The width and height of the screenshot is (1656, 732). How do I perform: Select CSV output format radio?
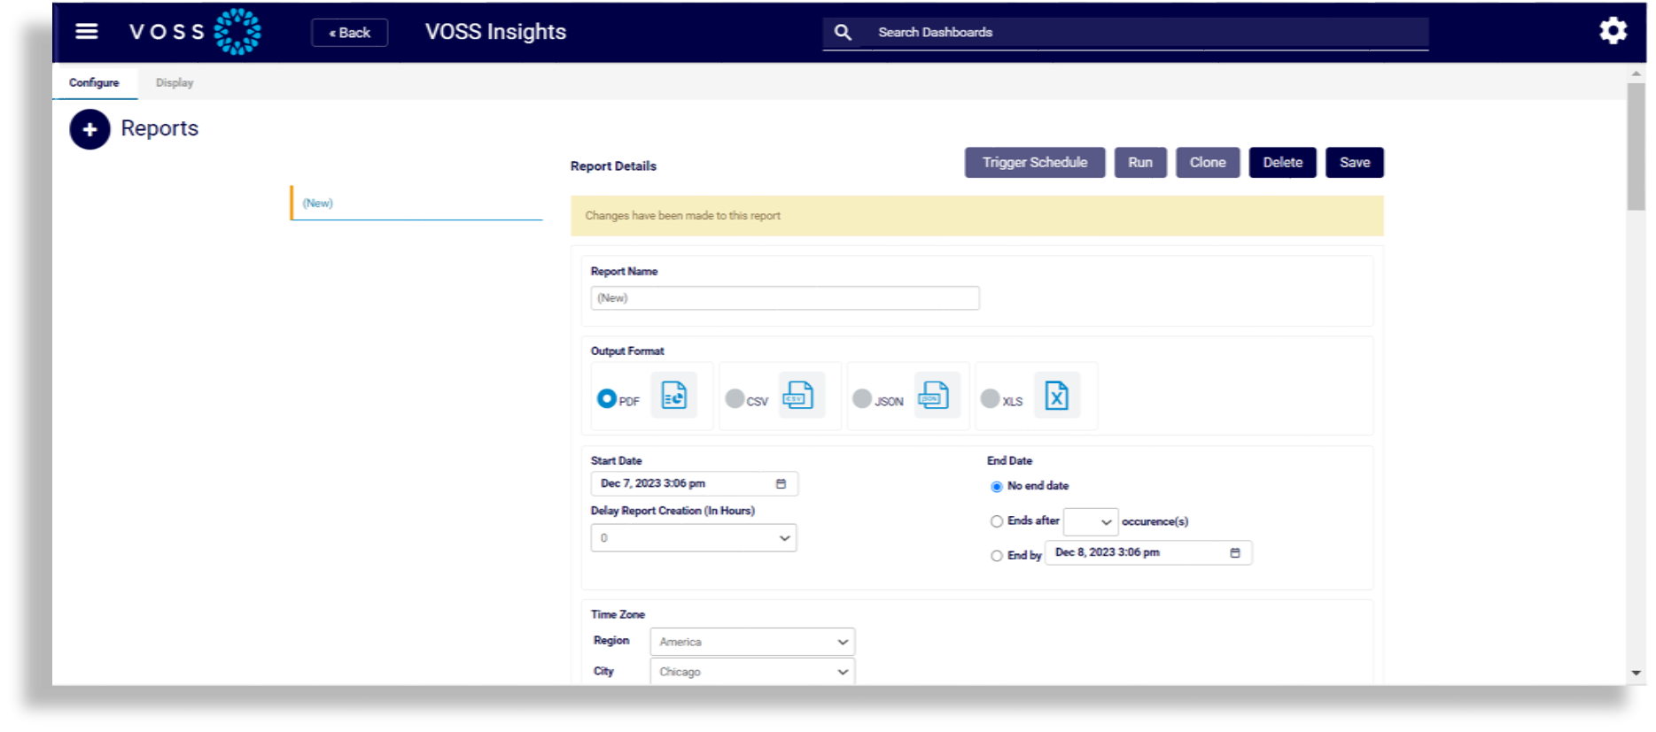tap(735, 399)
